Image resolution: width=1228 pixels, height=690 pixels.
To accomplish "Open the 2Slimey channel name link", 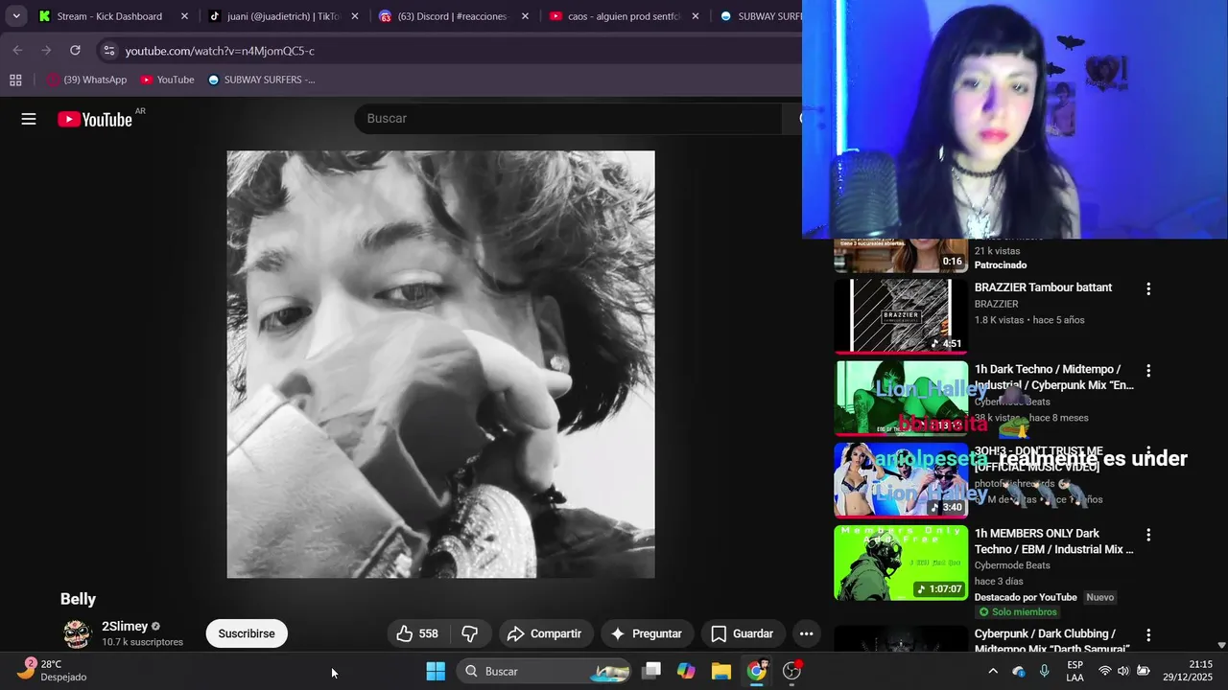I will pyautogui.click(x=125, y=627).
